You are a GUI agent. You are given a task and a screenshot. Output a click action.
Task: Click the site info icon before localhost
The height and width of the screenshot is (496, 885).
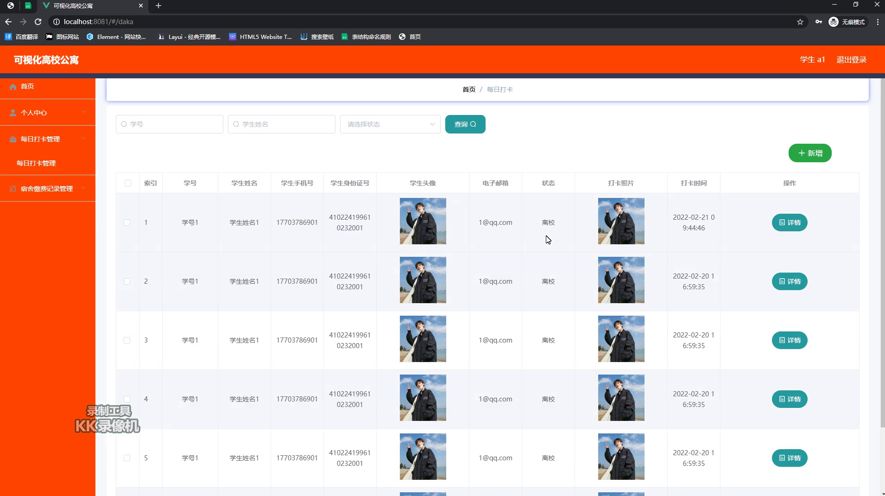click(57, 22)
